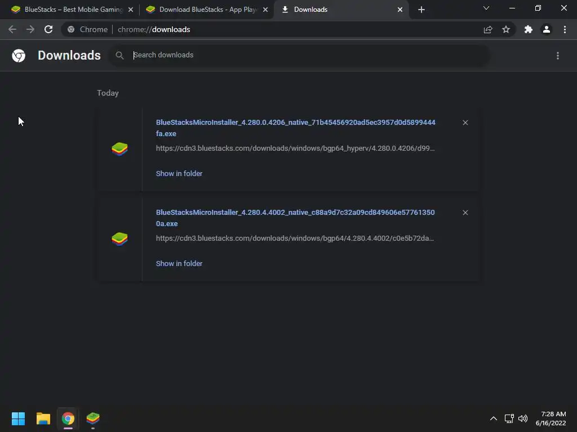
Task: Expand the tab search chevron
Action: point(486,8)
